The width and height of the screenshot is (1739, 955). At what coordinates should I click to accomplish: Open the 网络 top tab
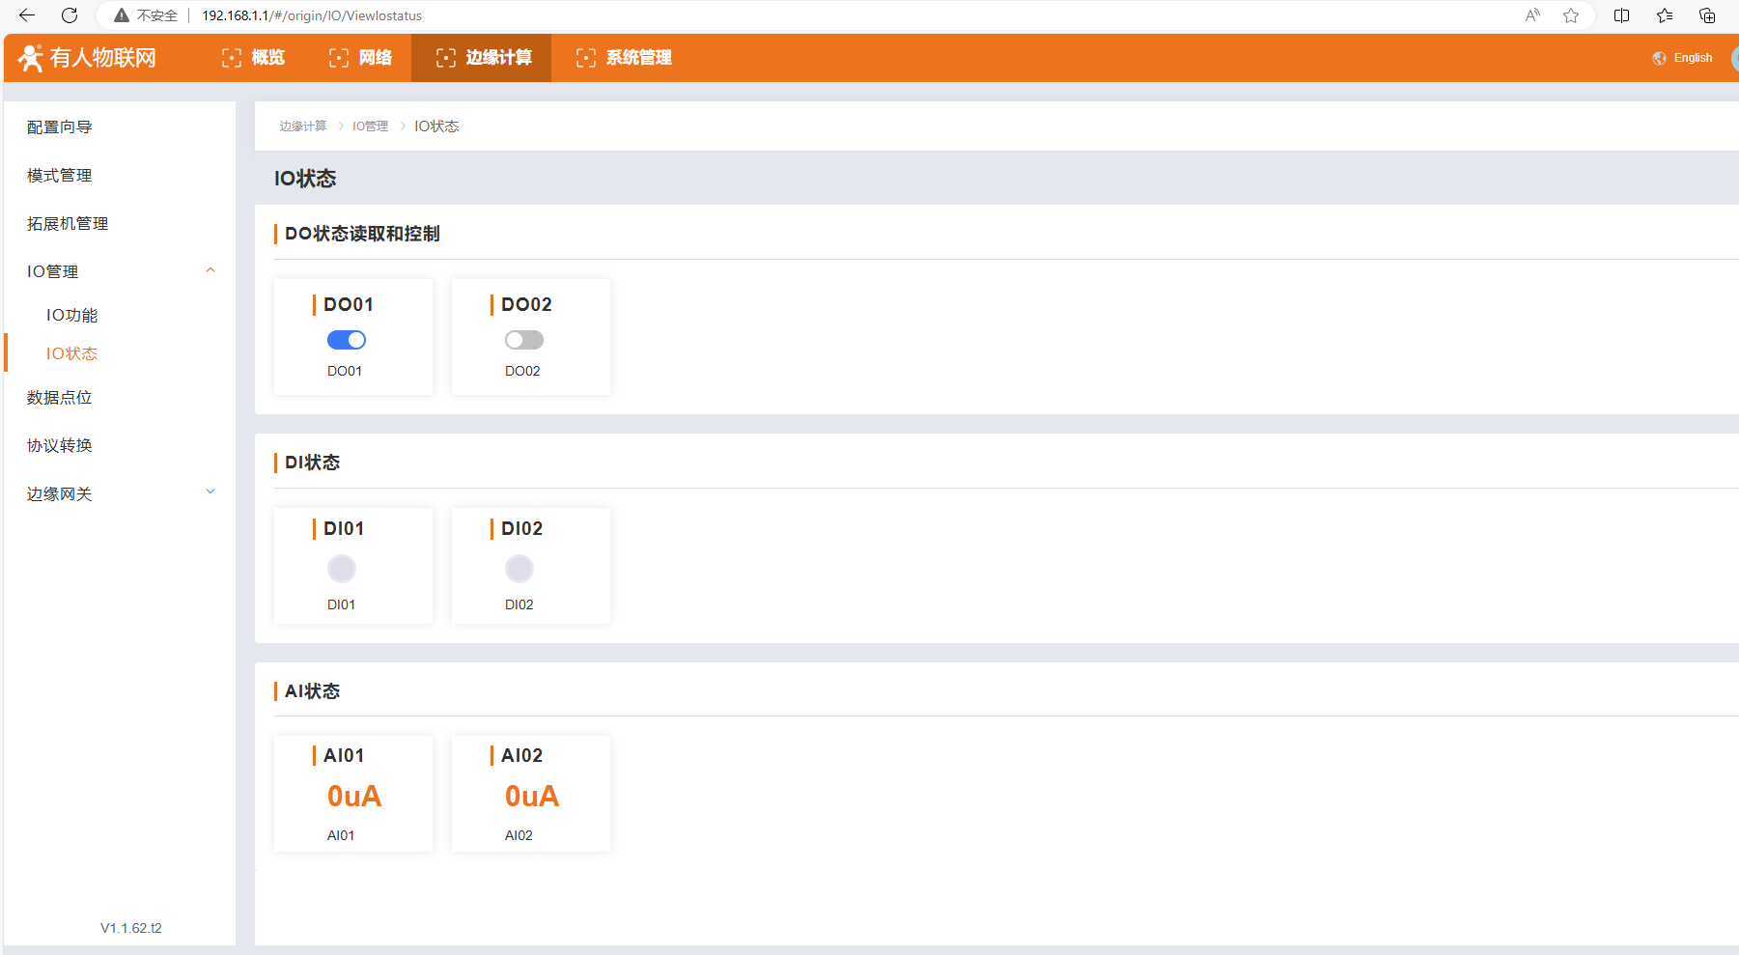click(361, 58)
